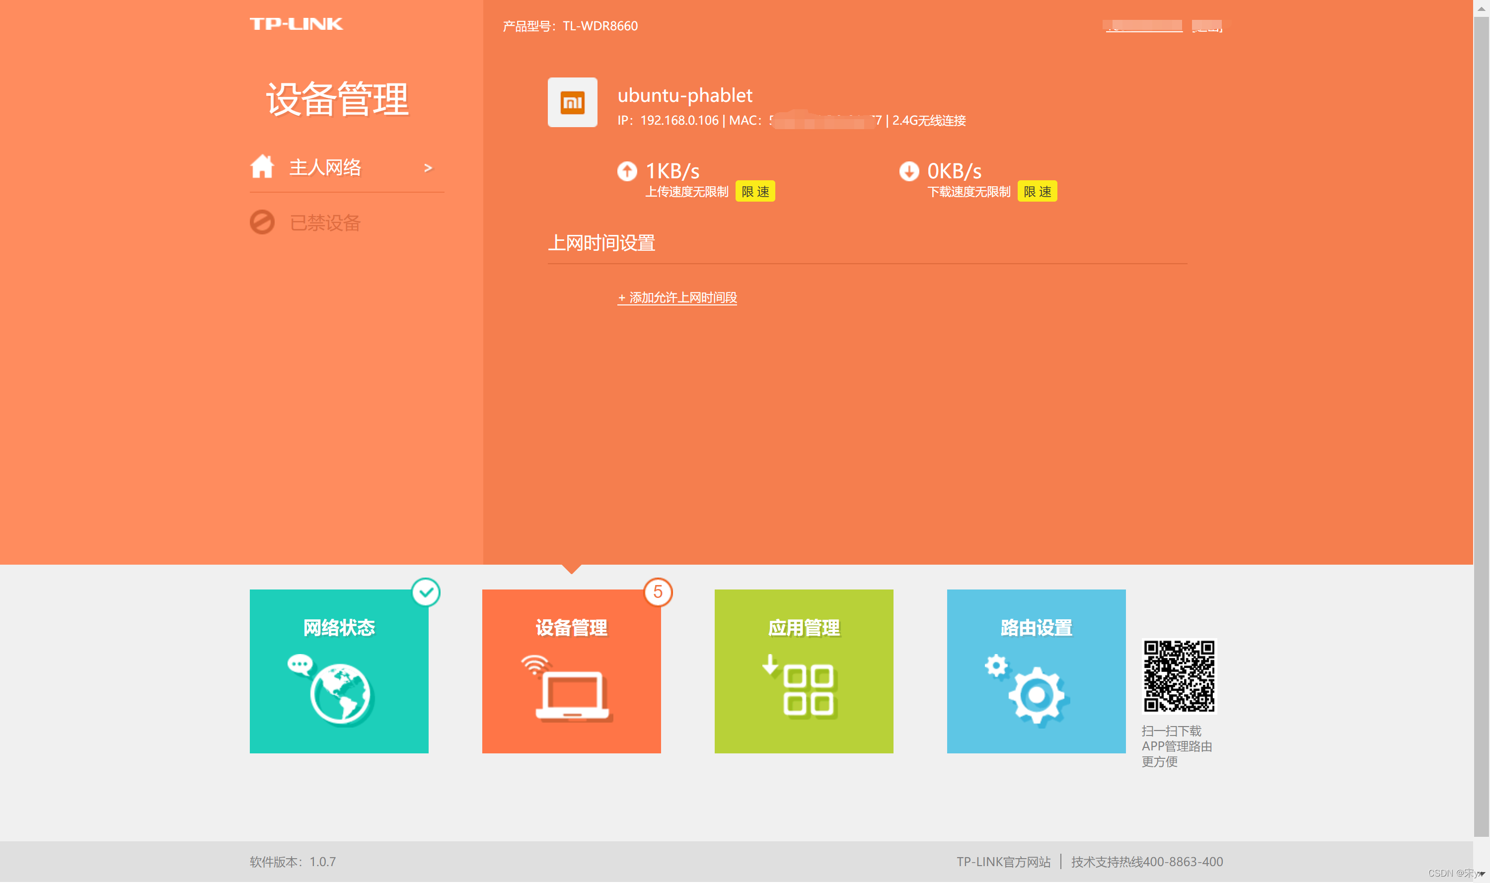Click 上传速度无限制 label
The image size is (1490, 883).
pyautogui.click(x=687, y=192)
